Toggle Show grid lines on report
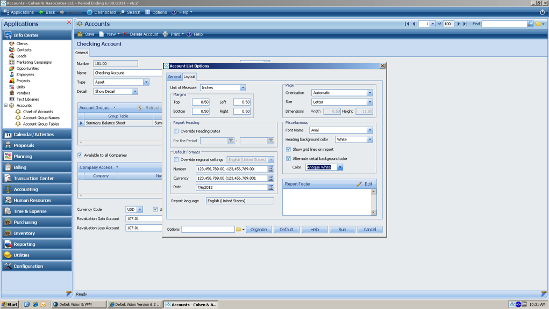Viewport: 549px width, 309px height. (x=289, y=149)
